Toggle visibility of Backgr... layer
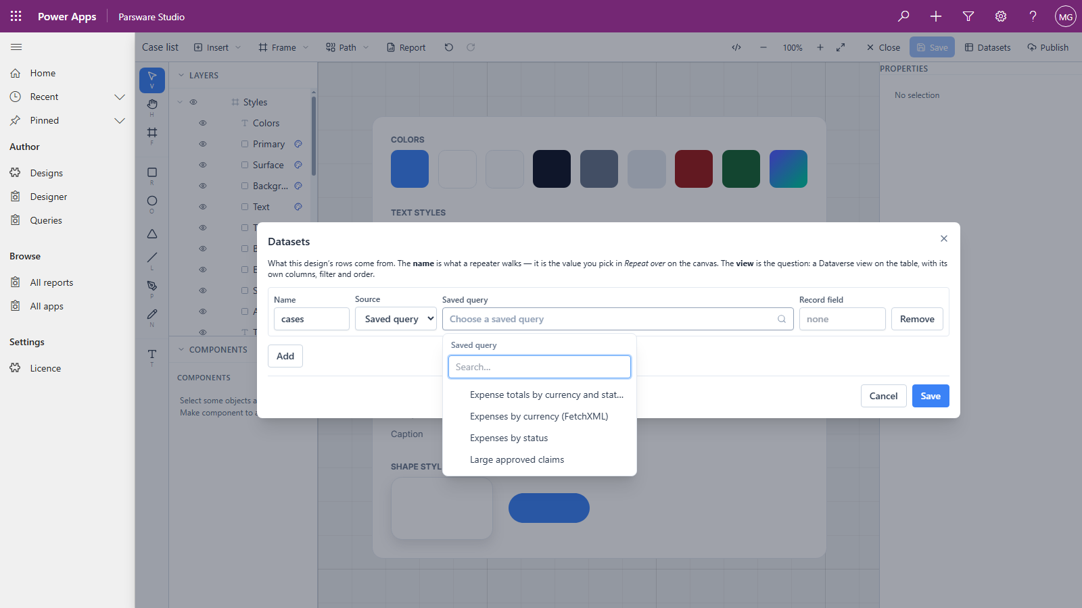 (x=202, y=186)
